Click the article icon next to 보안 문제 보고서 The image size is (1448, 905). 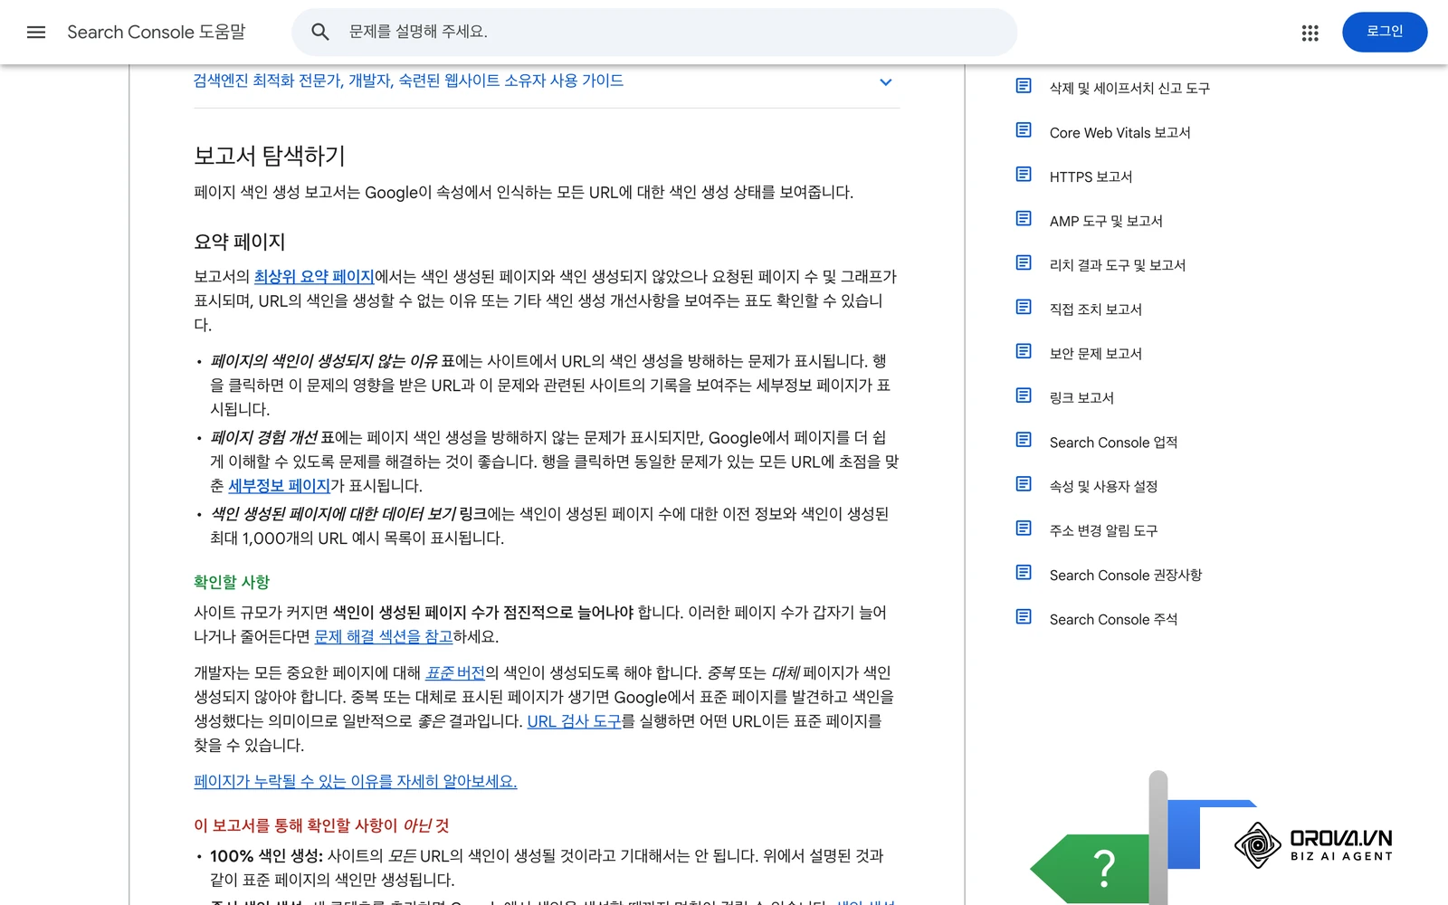1024,352
